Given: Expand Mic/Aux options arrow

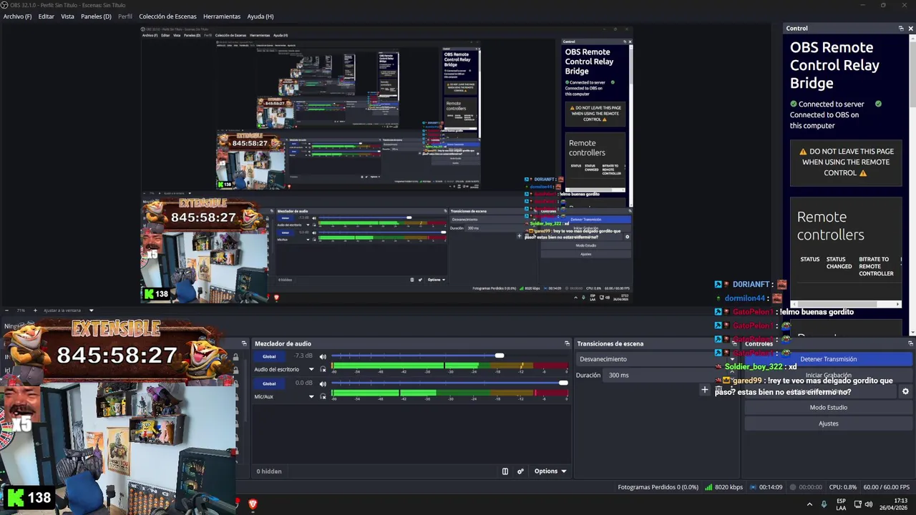Looking at the screenshot, I should pos(311,396).
